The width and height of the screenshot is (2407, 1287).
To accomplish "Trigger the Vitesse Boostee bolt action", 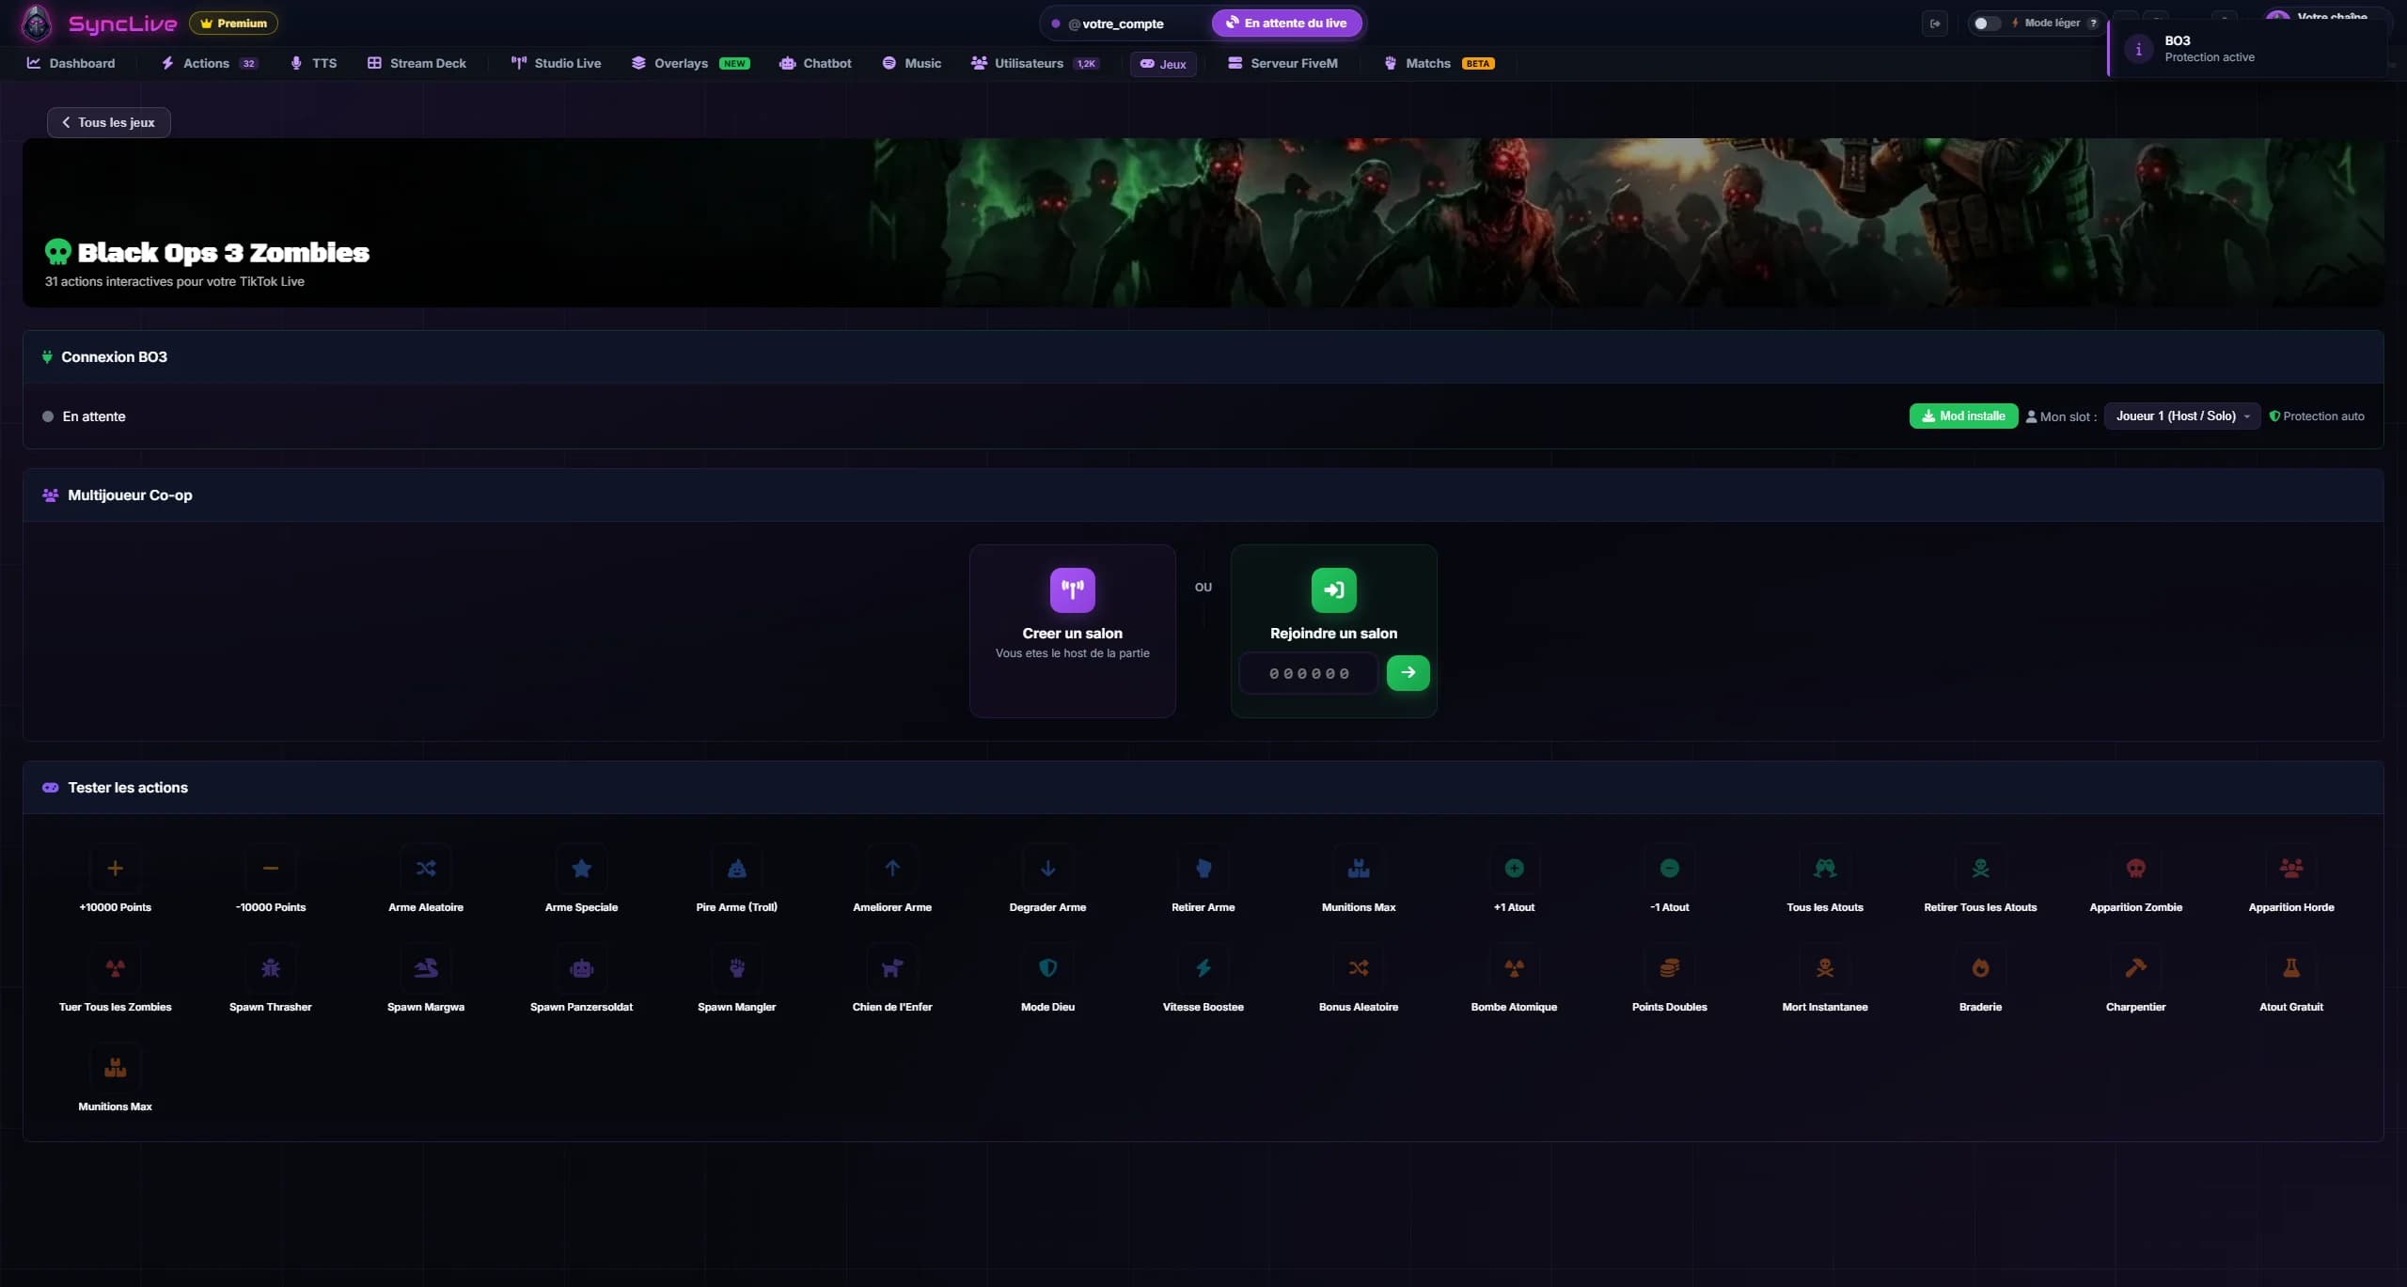I will click(1203, 968).
